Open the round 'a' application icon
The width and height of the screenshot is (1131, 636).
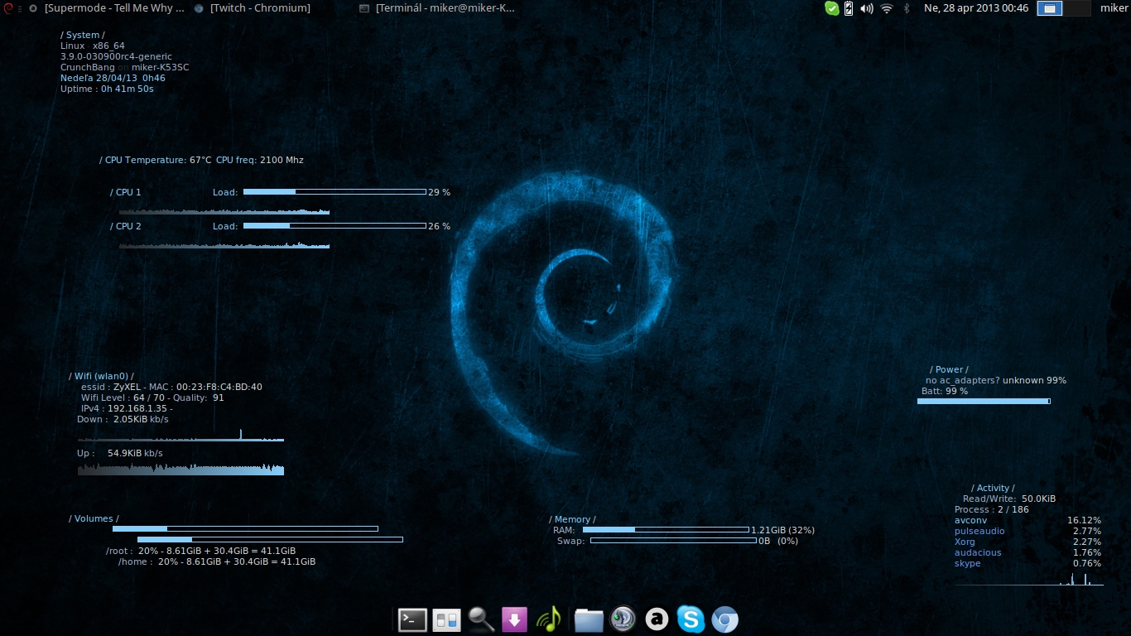pos(657,619)
